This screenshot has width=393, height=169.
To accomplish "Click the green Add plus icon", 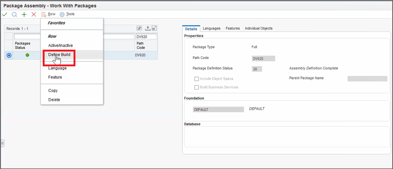I will pyautogui.click(x=24, y=14).
